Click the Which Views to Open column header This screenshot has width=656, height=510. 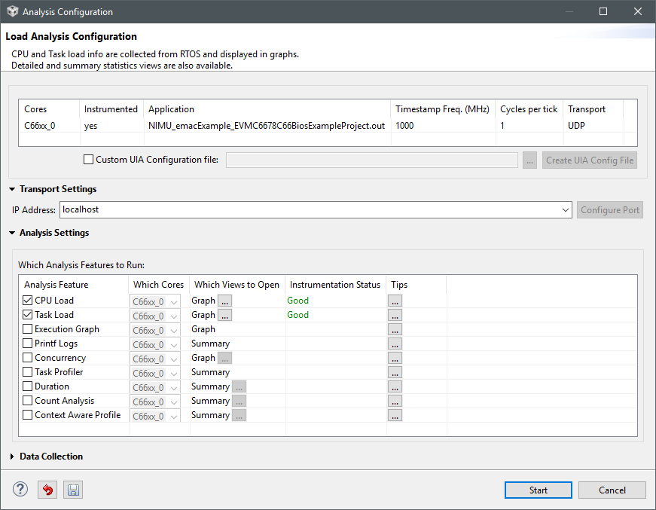point(236,285)
